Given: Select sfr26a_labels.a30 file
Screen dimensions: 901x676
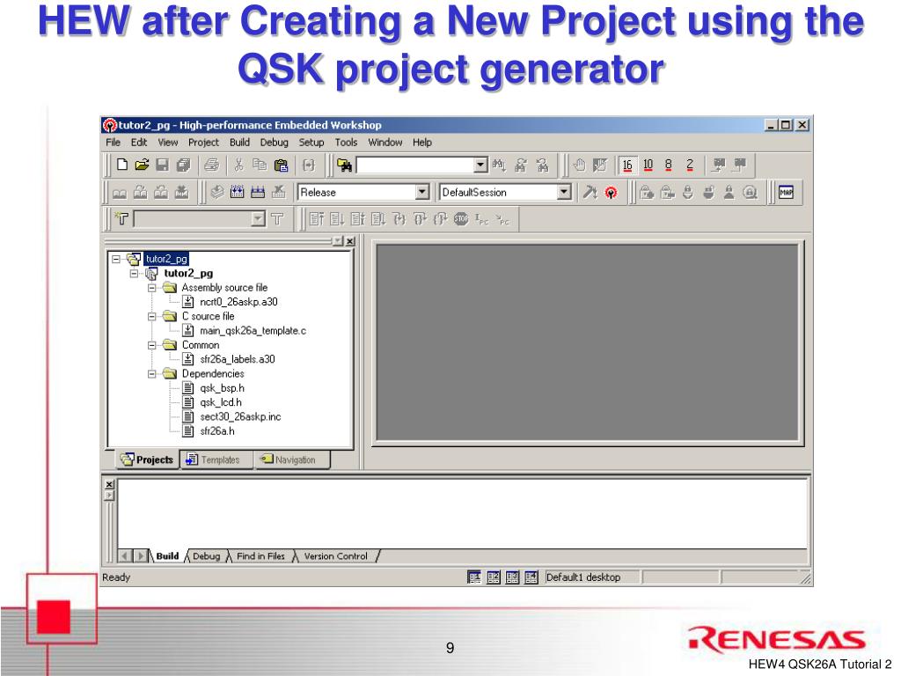Looking at the screenshot, I should (x=238, y=359).
